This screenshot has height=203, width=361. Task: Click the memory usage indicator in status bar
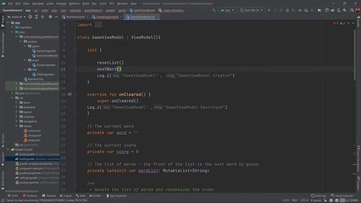(x=349, y=201)
